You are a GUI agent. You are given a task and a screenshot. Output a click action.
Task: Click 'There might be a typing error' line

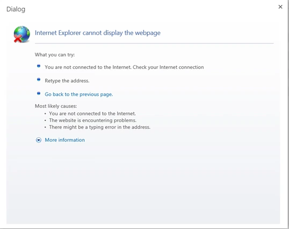point(99,127)
